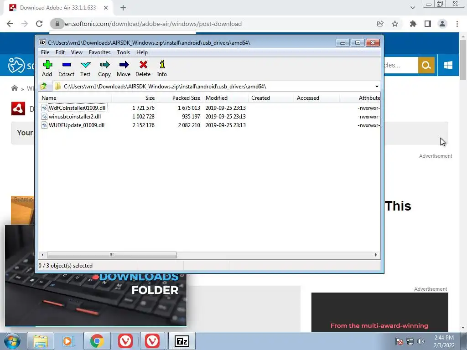Switch to Chrome on the taskbar
The width and height of the screenshot is (467, 350).
[97, 341]
